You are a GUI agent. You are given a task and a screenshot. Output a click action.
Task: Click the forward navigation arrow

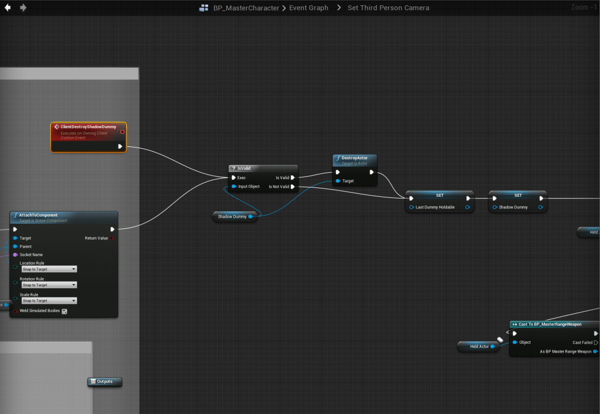(x=23, y=8)
